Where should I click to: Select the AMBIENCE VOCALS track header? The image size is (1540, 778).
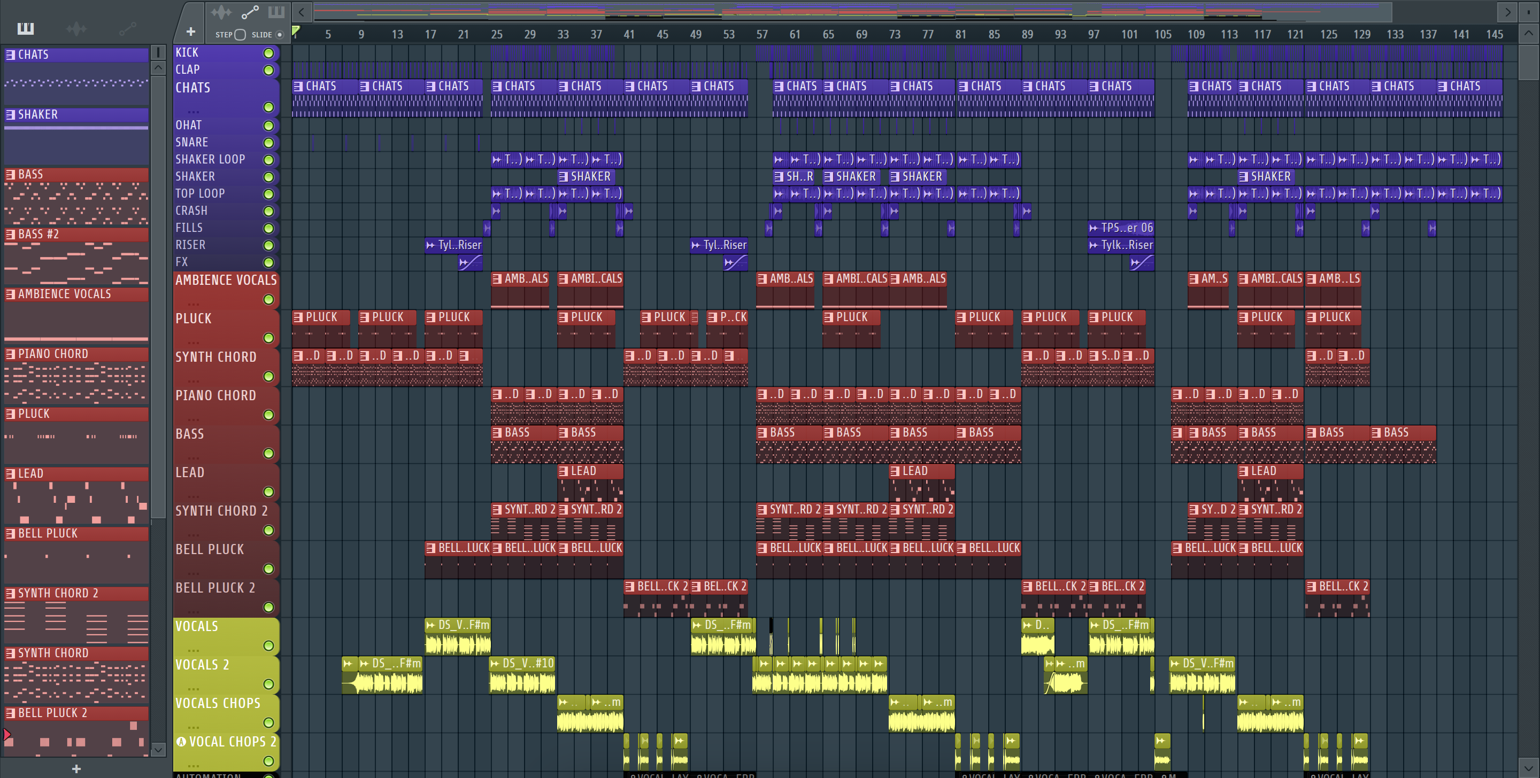pyautogui.click(x=225, y=280)
